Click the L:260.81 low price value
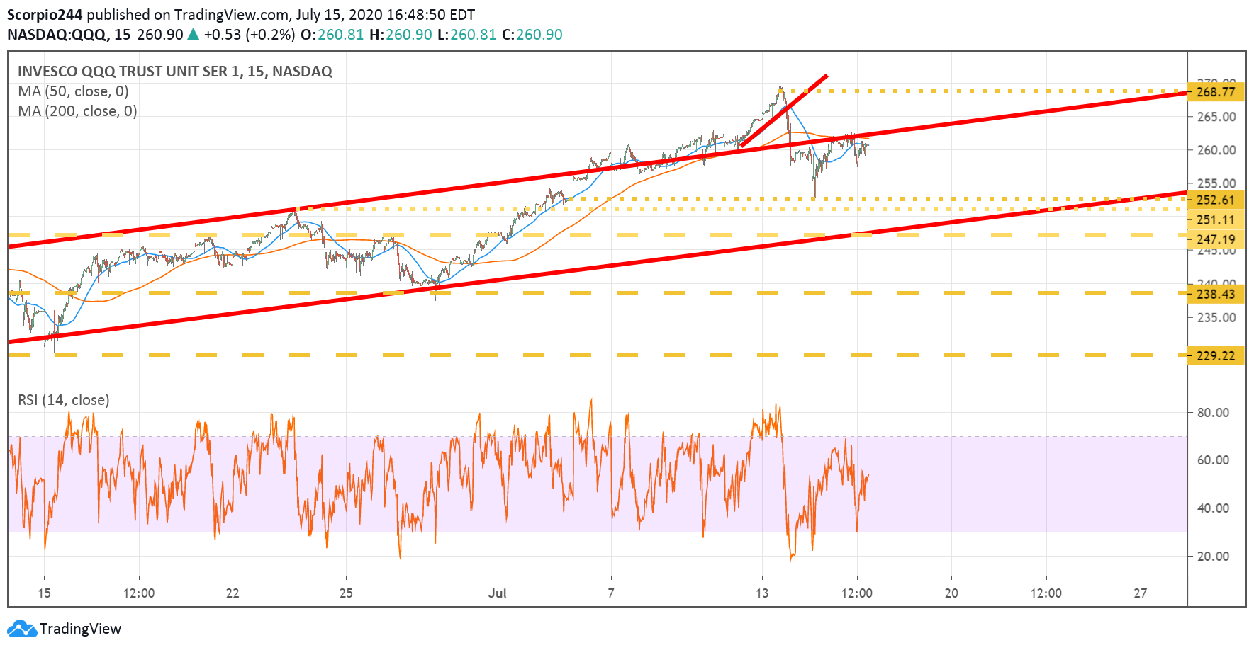 pos(466,34)
